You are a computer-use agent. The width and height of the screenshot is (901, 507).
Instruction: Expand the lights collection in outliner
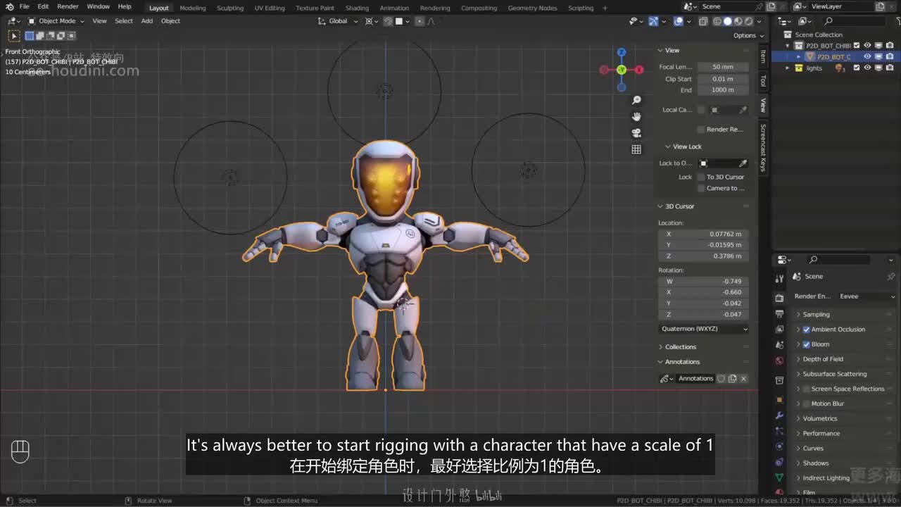tap(788, 68)
